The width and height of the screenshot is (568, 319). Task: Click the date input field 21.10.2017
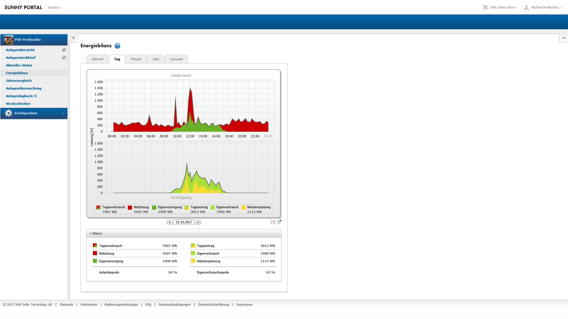click(184, 222)
